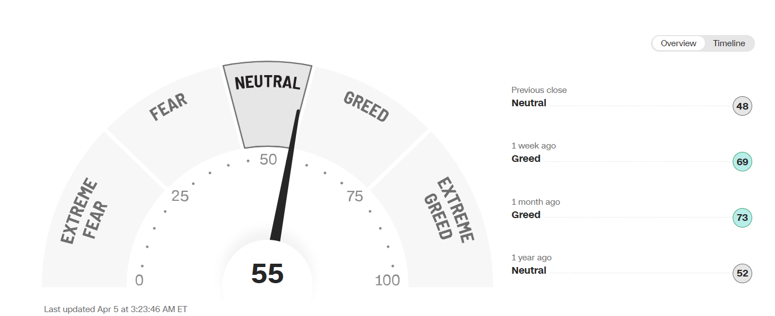Viewport: 775px width, 316px height.
Task: Click the Previous close Neutral label
Action: [x=529, y=103]
